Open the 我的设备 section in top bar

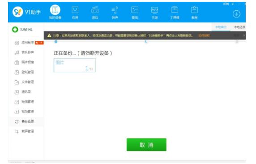(x=55, y=12)
